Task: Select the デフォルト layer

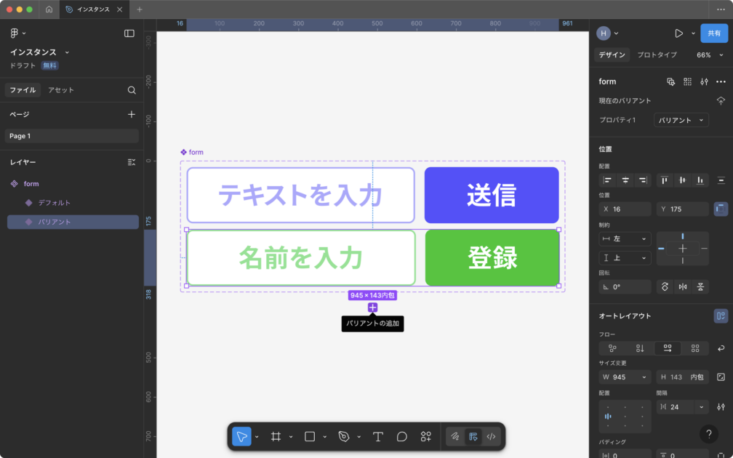Action: (55, 203)
